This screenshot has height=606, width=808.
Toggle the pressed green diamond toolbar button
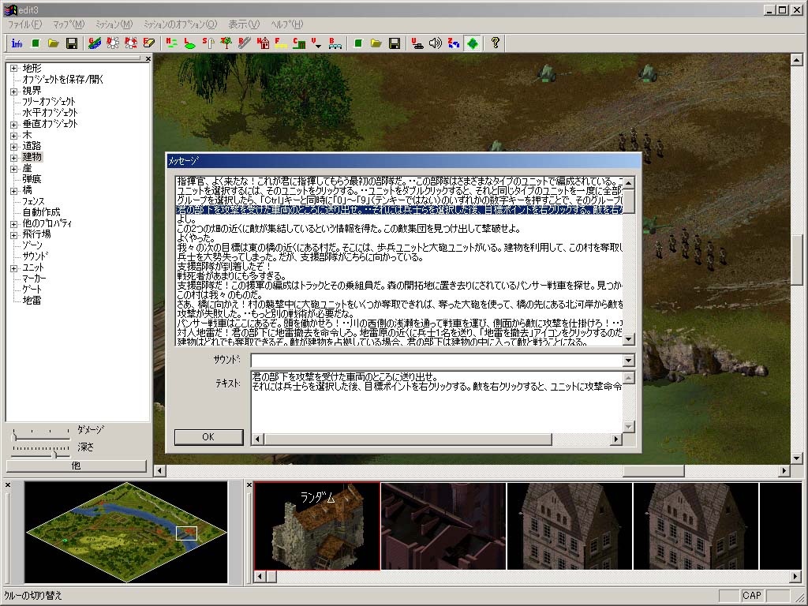[x=472, y=43]
